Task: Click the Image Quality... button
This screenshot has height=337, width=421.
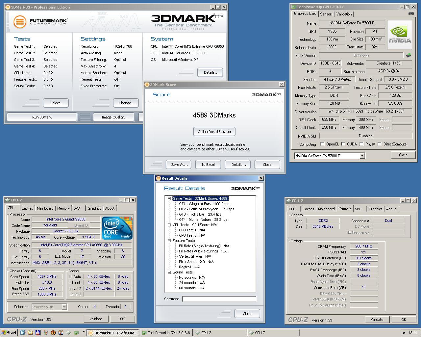Action: tap(114, 117)
